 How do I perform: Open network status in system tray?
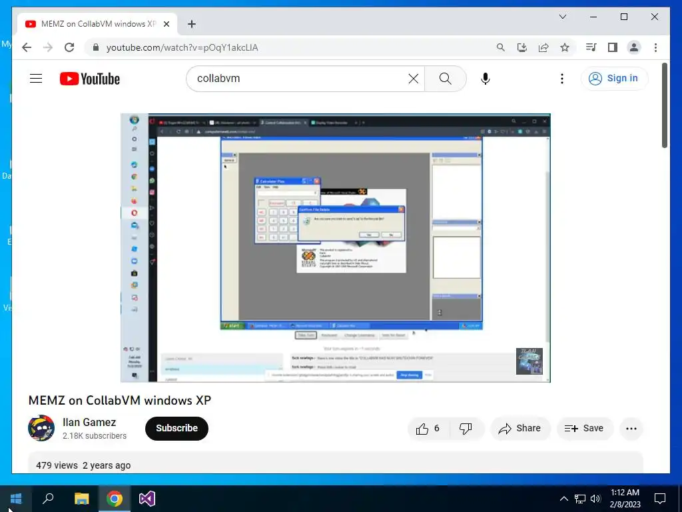tap(580, 499)
